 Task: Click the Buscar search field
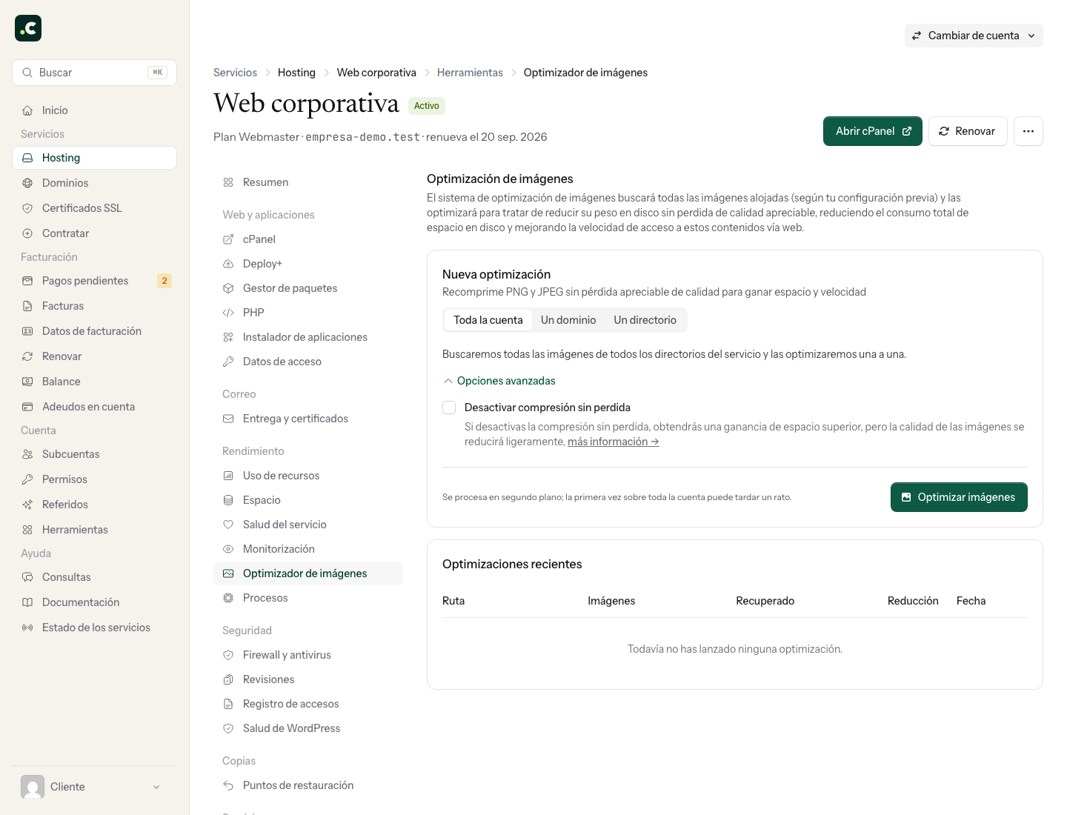pyautogui.click(x=94, y=73)
